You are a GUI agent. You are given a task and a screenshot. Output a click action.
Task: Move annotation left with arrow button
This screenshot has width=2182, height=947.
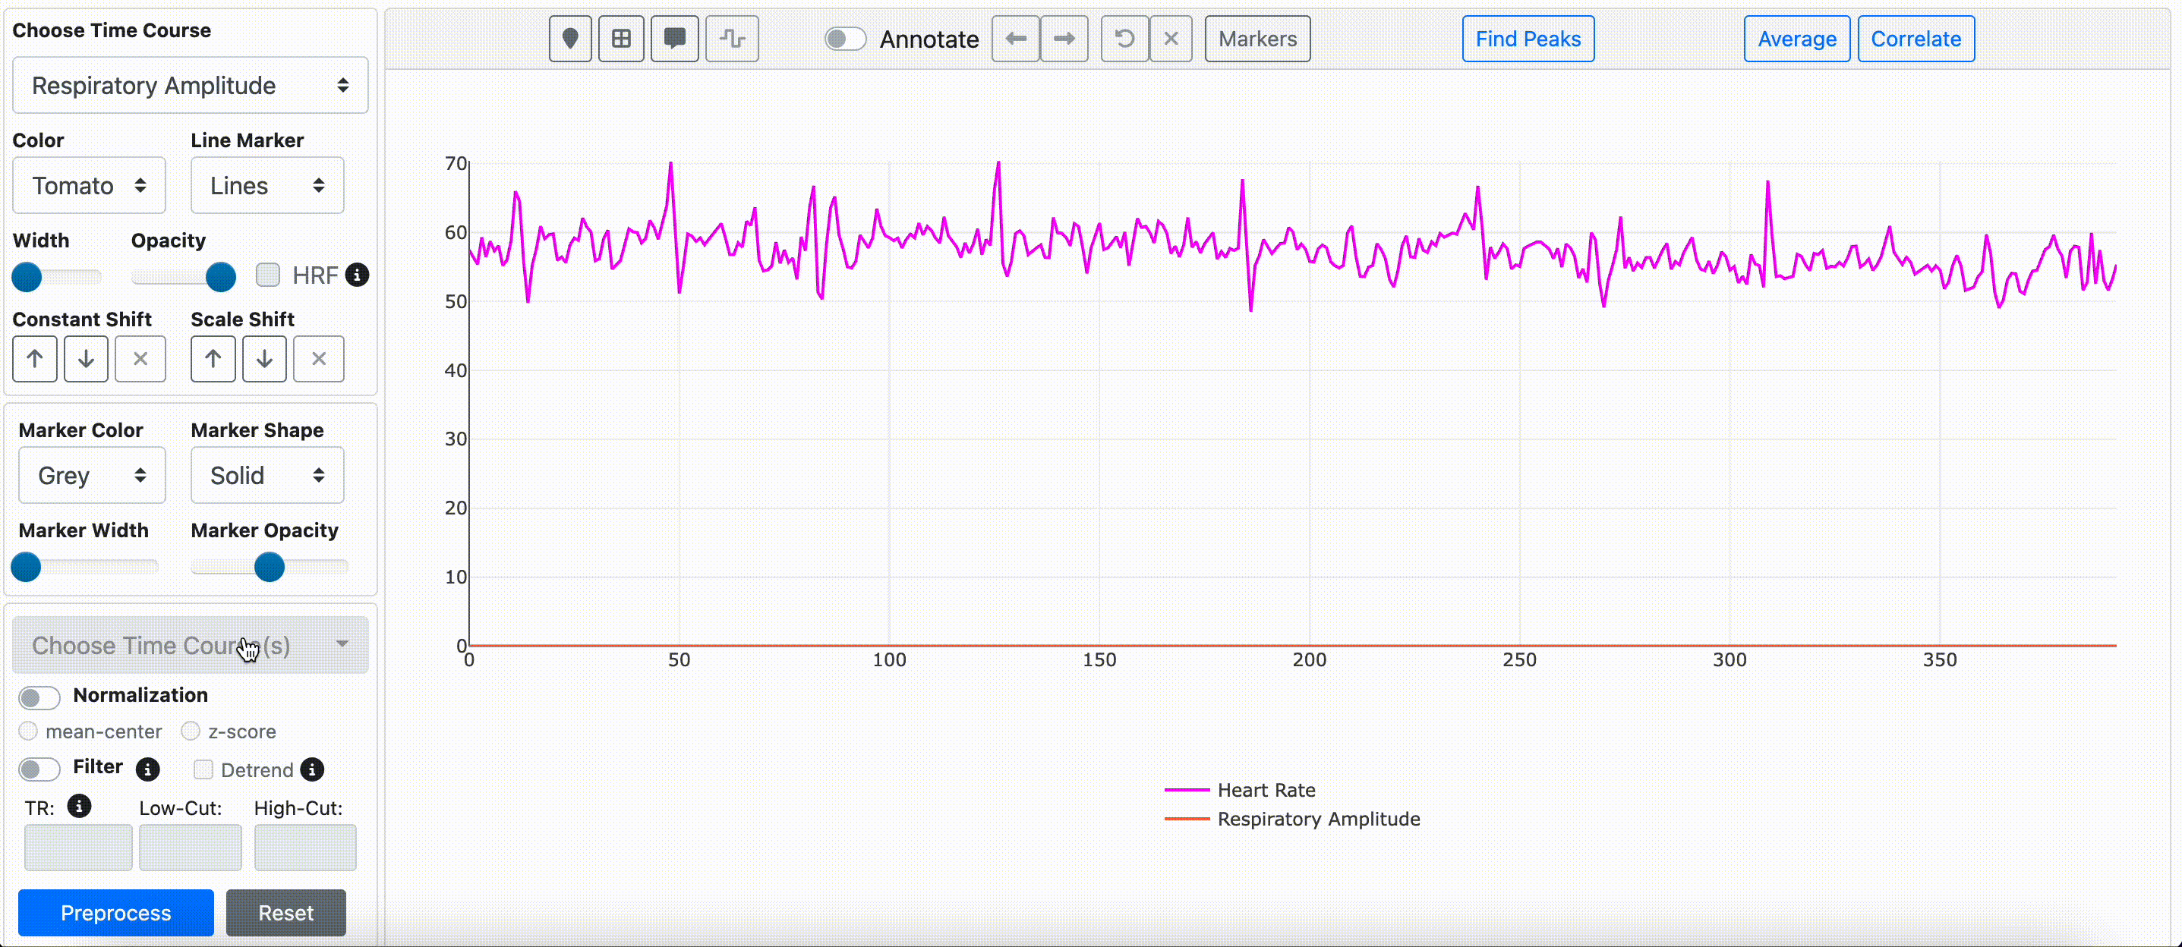coord(1015,39)
